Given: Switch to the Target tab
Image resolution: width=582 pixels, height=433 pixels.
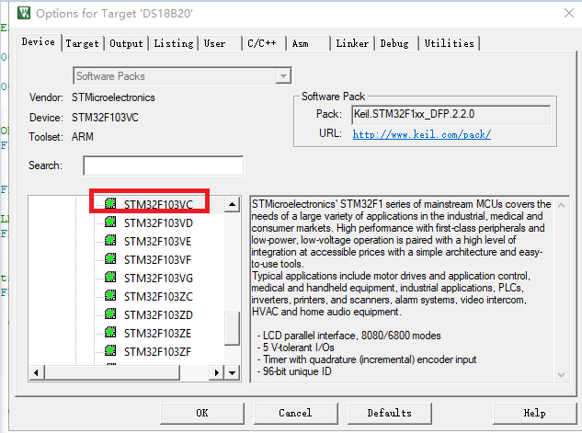Looking at the screenshot, I should point(83,43).
